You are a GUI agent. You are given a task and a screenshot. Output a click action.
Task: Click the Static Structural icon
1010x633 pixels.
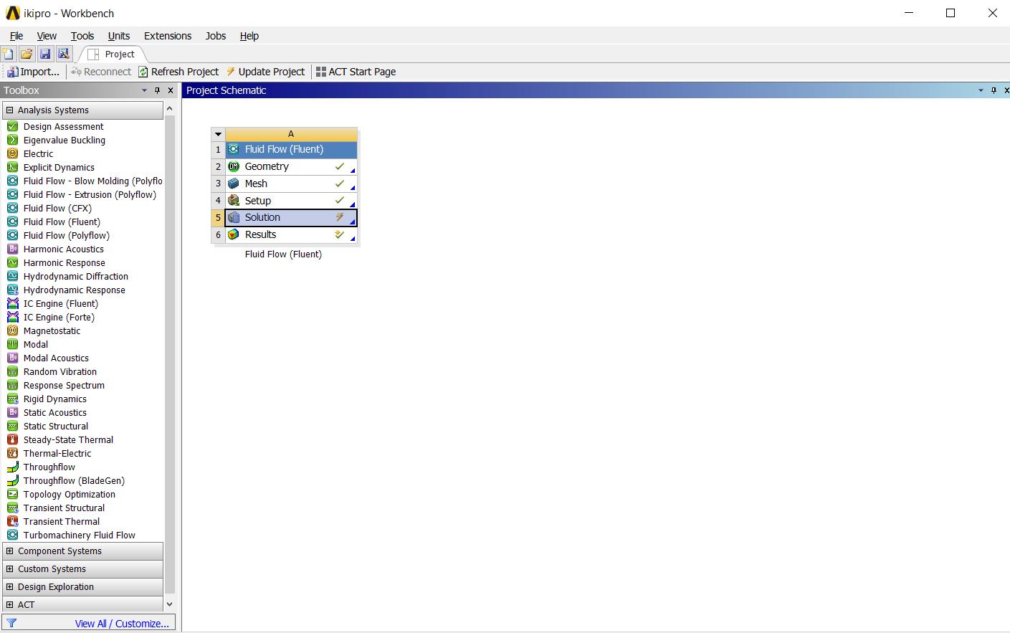[12, 426]
